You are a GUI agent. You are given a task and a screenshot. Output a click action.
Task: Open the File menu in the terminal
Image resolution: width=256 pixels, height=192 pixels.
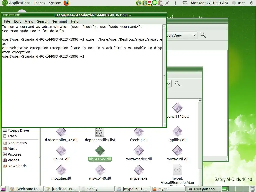point(7,21)
